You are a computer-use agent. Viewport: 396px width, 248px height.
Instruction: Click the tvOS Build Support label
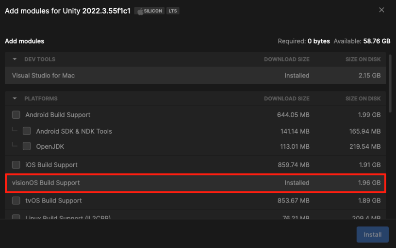53,201
